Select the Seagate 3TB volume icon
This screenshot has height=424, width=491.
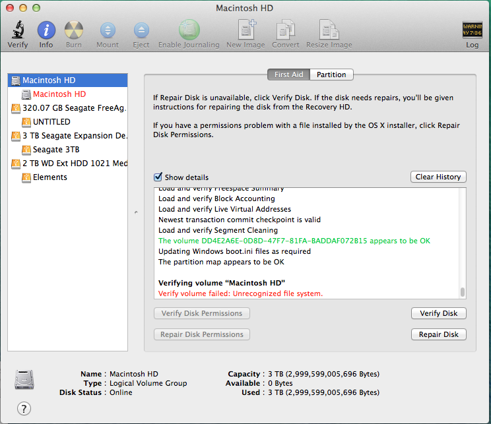point(26,150)
